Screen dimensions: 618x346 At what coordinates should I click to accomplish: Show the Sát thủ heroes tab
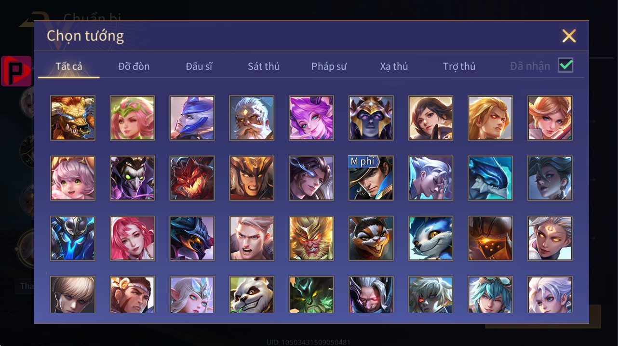click(264, 67)
